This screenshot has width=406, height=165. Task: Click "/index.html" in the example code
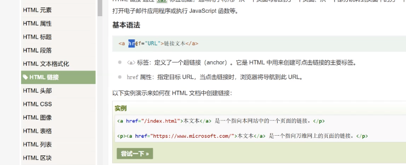point(161,121)
